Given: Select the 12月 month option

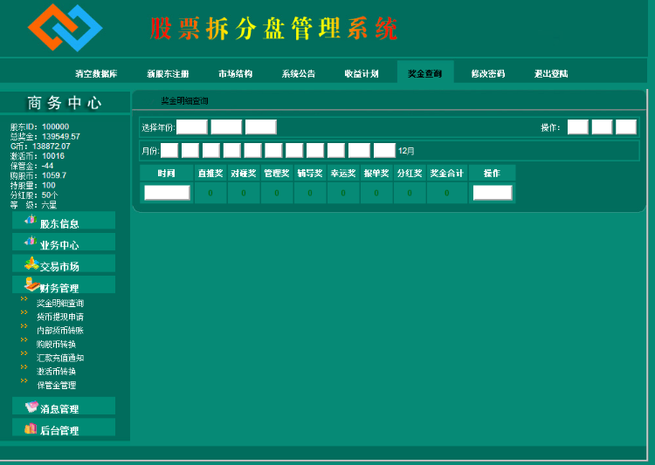Looking at the screenshot, I should click(406, 151).
